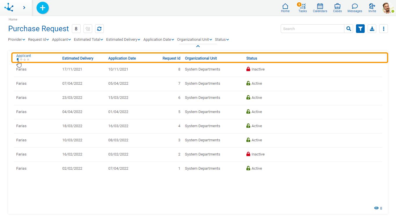The width and height of the screenshot is (396, 222).
Task: Sort by Status column header
Action: tap(252, 58)
